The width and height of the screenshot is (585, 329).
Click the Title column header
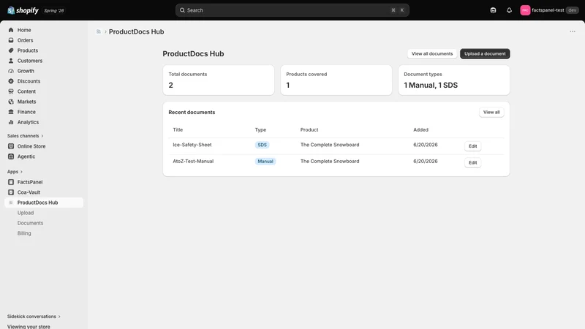178,130
